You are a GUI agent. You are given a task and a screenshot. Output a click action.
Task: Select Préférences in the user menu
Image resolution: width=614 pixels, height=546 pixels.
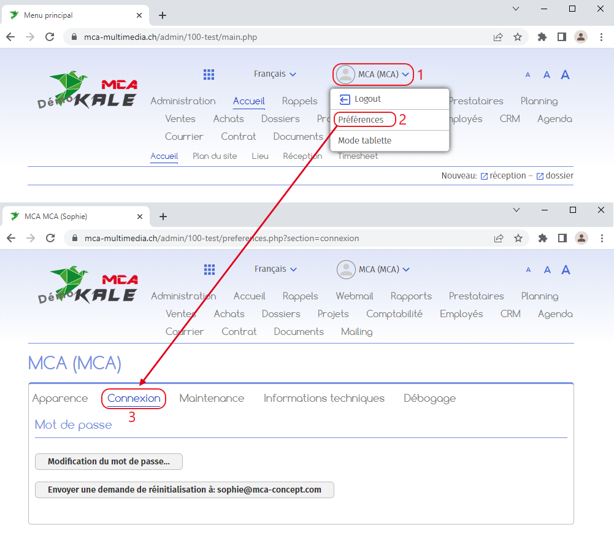click(x=361, y=120)
